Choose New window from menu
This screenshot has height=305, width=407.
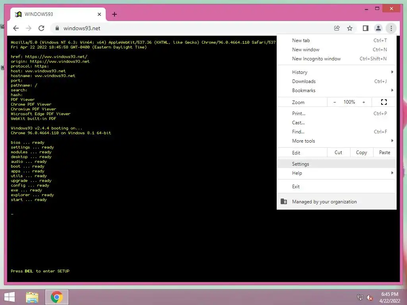coord(337,50)
